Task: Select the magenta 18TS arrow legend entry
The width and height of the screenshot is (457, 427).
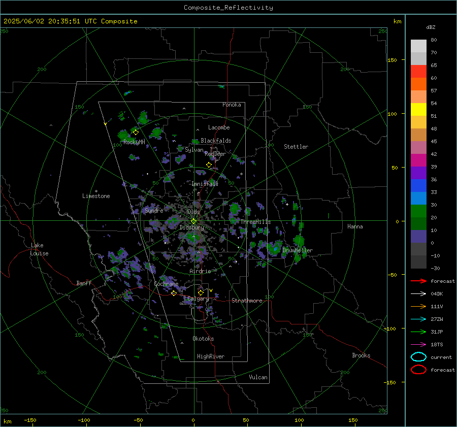Action: pyautogui.click(x=418, y=345)
